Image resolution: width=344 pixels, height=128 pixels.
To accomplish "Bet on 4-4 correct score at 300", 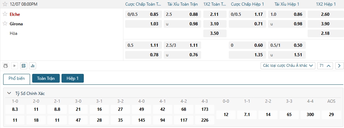I will (x=310, y=115).
